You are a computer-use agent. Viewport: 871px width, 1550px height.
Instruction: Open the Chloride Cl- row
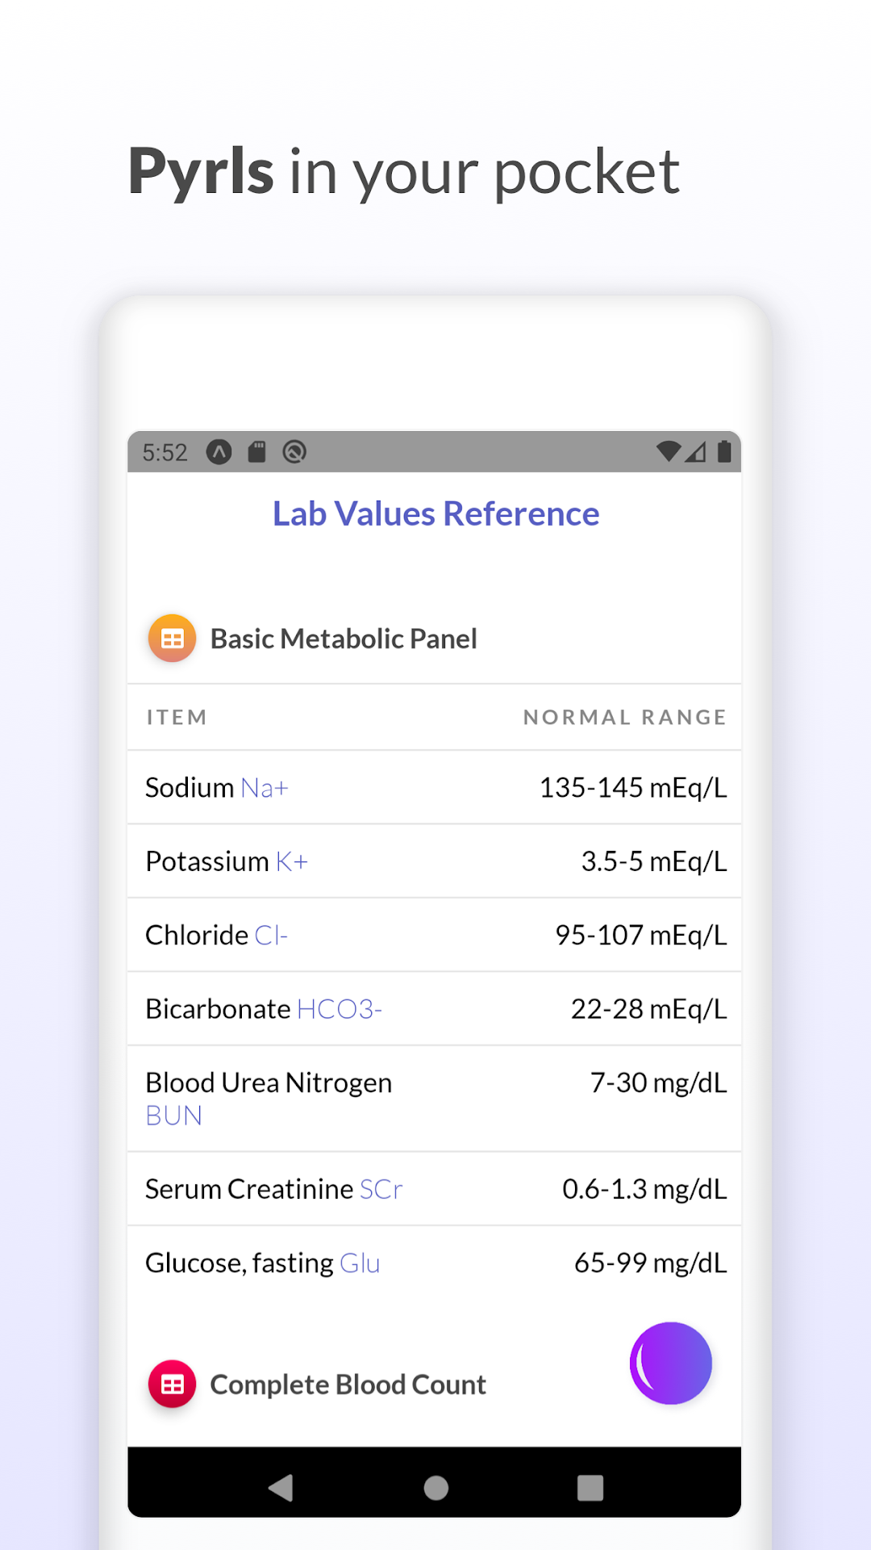point(435,935)
